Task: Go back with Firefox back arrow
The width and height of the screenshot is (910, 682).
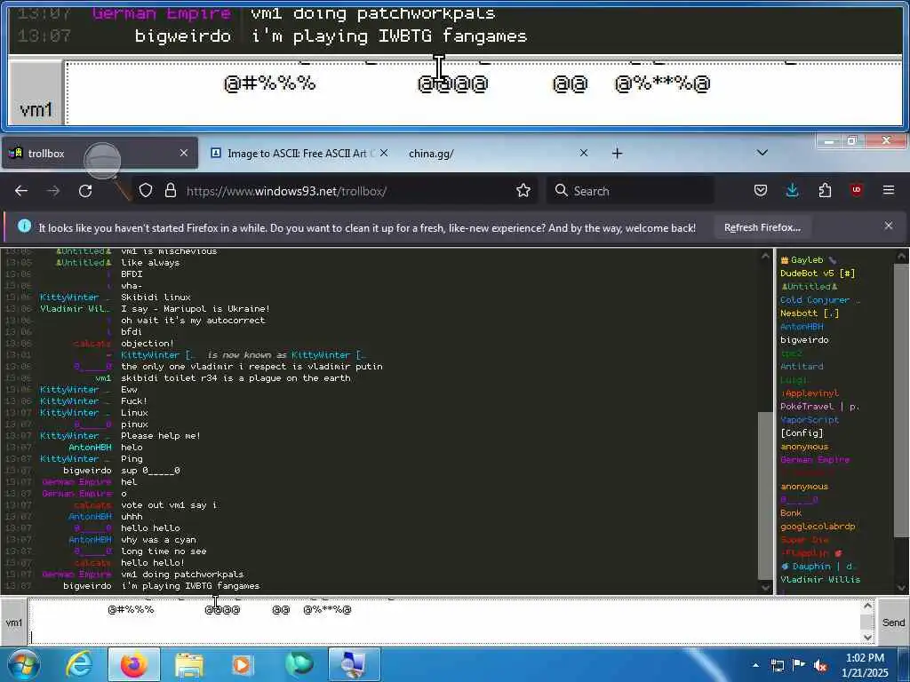Action: [21, 191]
